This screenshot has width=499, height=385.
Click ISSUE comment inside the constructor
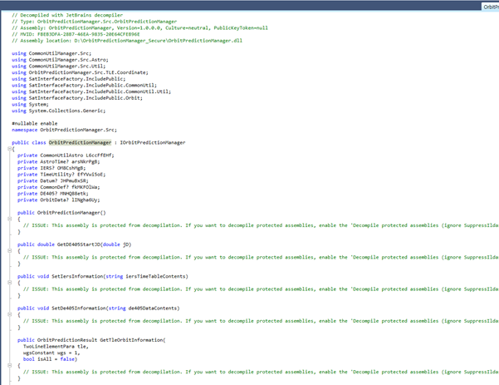(x=261, y=225)
